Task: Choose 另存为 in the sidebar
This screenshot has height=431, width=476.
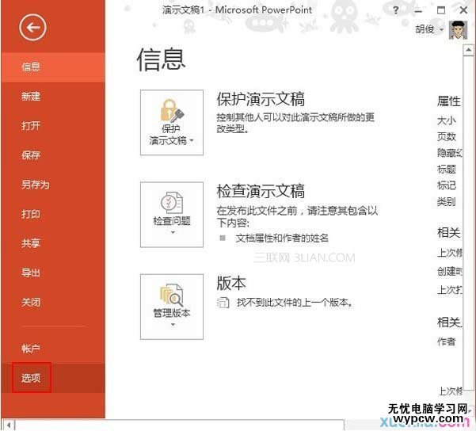Action: (53, 185)
